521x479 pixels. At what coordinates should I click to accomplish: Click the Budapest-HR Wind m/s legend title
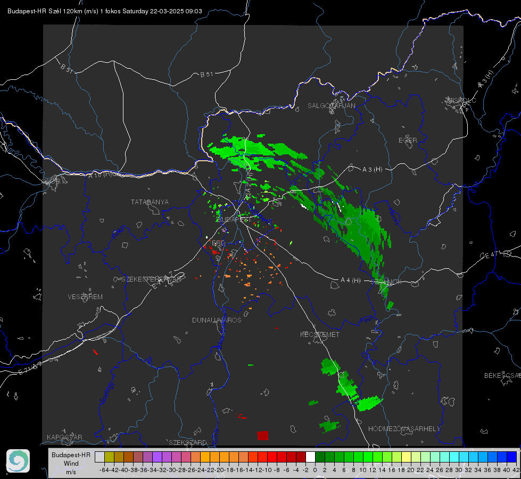(71, 464)
